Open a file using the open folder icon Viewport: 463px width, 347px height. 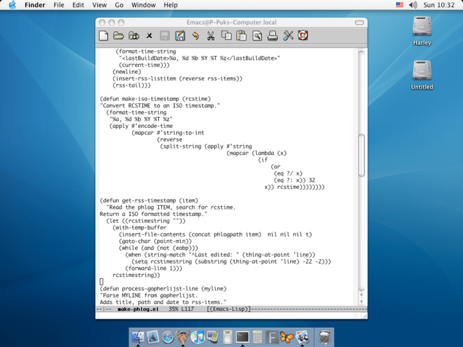click(119, 36)
